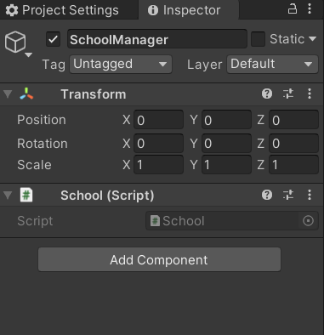
Task: Open the School script object picker
Action: click(x=308, y=221)
